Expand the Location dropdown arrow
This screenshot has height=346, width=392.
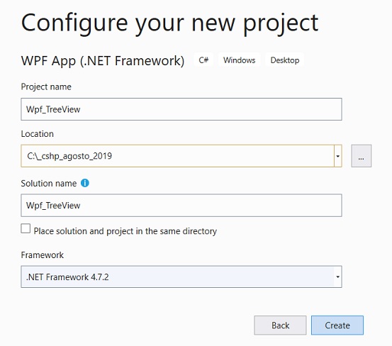(337, 156)
